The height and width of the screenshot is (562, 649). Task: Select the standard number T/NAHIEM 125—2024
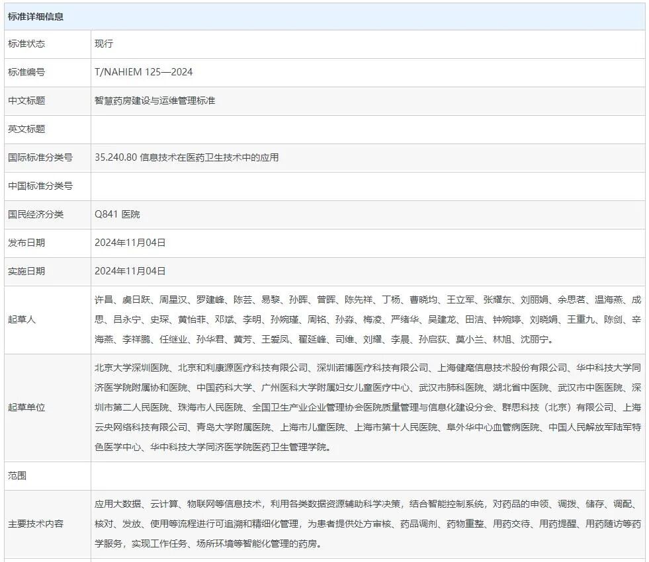pos(144,72)
